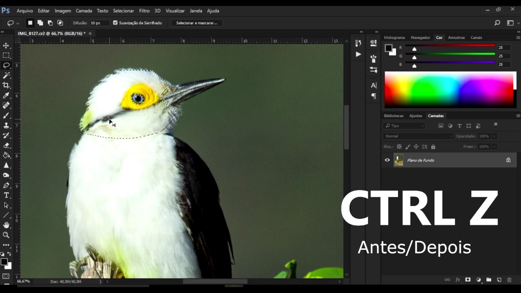Toggle lock all layer button
Screen dimensions: 521x293
(x=433, y=146)
